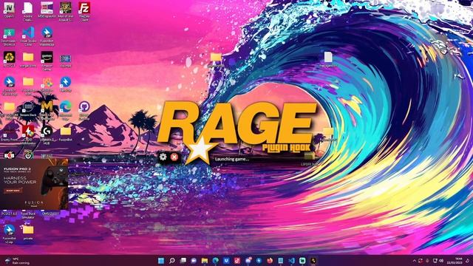
Task: Select the PCSX2 1.6.0 label
Action: tap(9, 214)
